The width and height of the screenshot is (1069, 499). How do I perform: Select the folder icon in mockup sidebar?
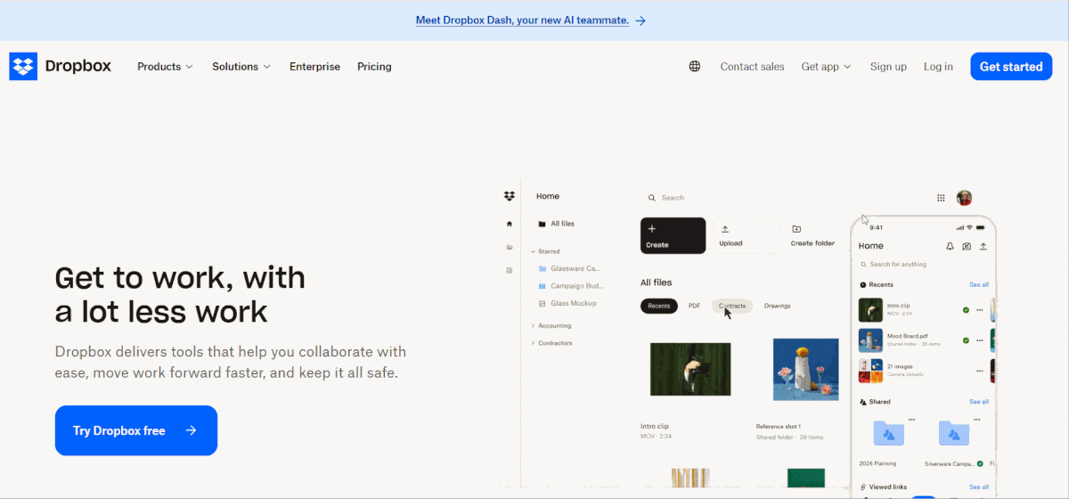[510, 247]
